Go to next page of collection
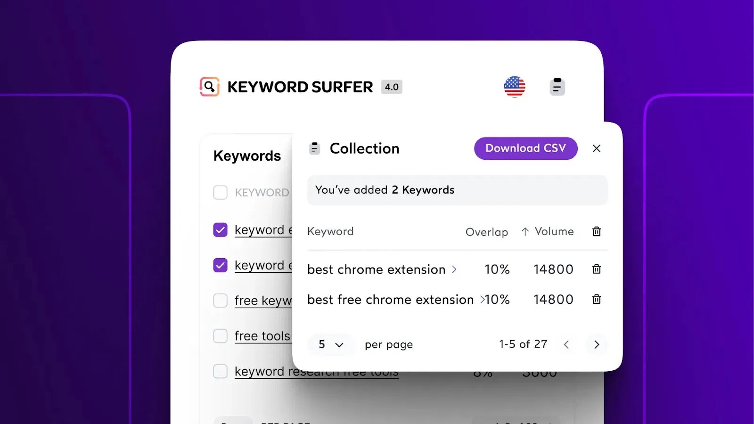The width and height of the screenshot is (754, 424). 597,344
